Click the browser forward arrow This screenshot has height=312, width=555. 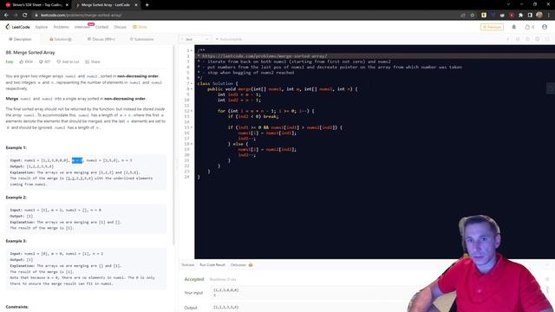[x=16, y=16]
